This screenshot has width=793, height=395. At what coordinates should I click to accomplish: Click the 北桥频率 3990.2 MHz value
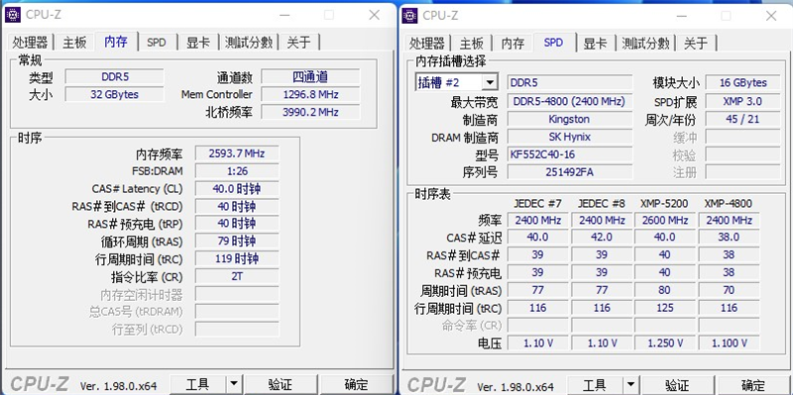coord(310,112)
